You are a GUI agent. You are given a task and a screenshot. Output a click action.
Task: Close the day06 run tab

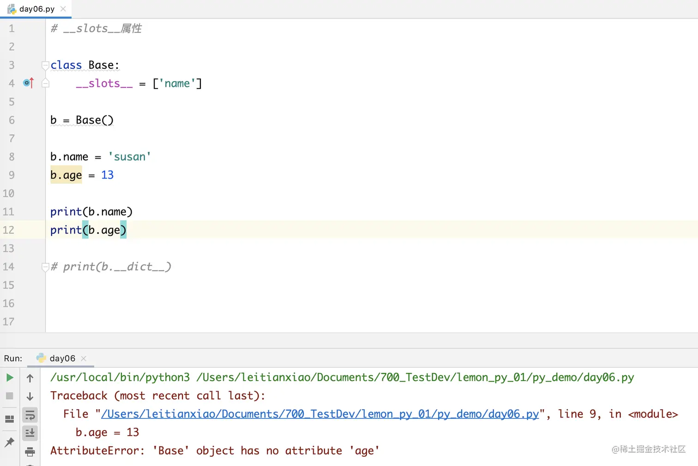tap(84, 358)
